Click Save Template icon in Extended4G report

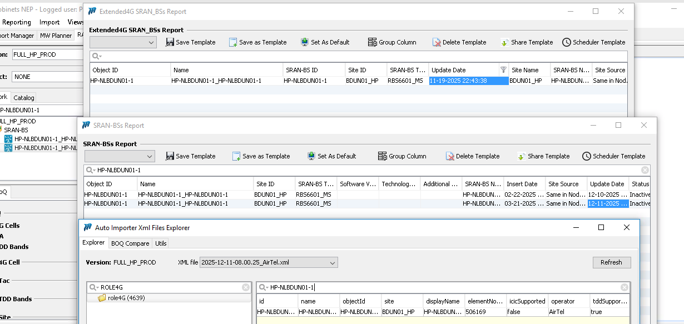point(170,42)
